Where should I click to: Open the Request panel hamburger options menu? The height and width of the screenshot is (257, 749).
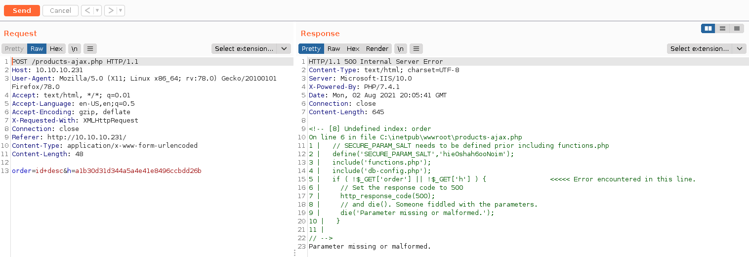pos(90,48)
